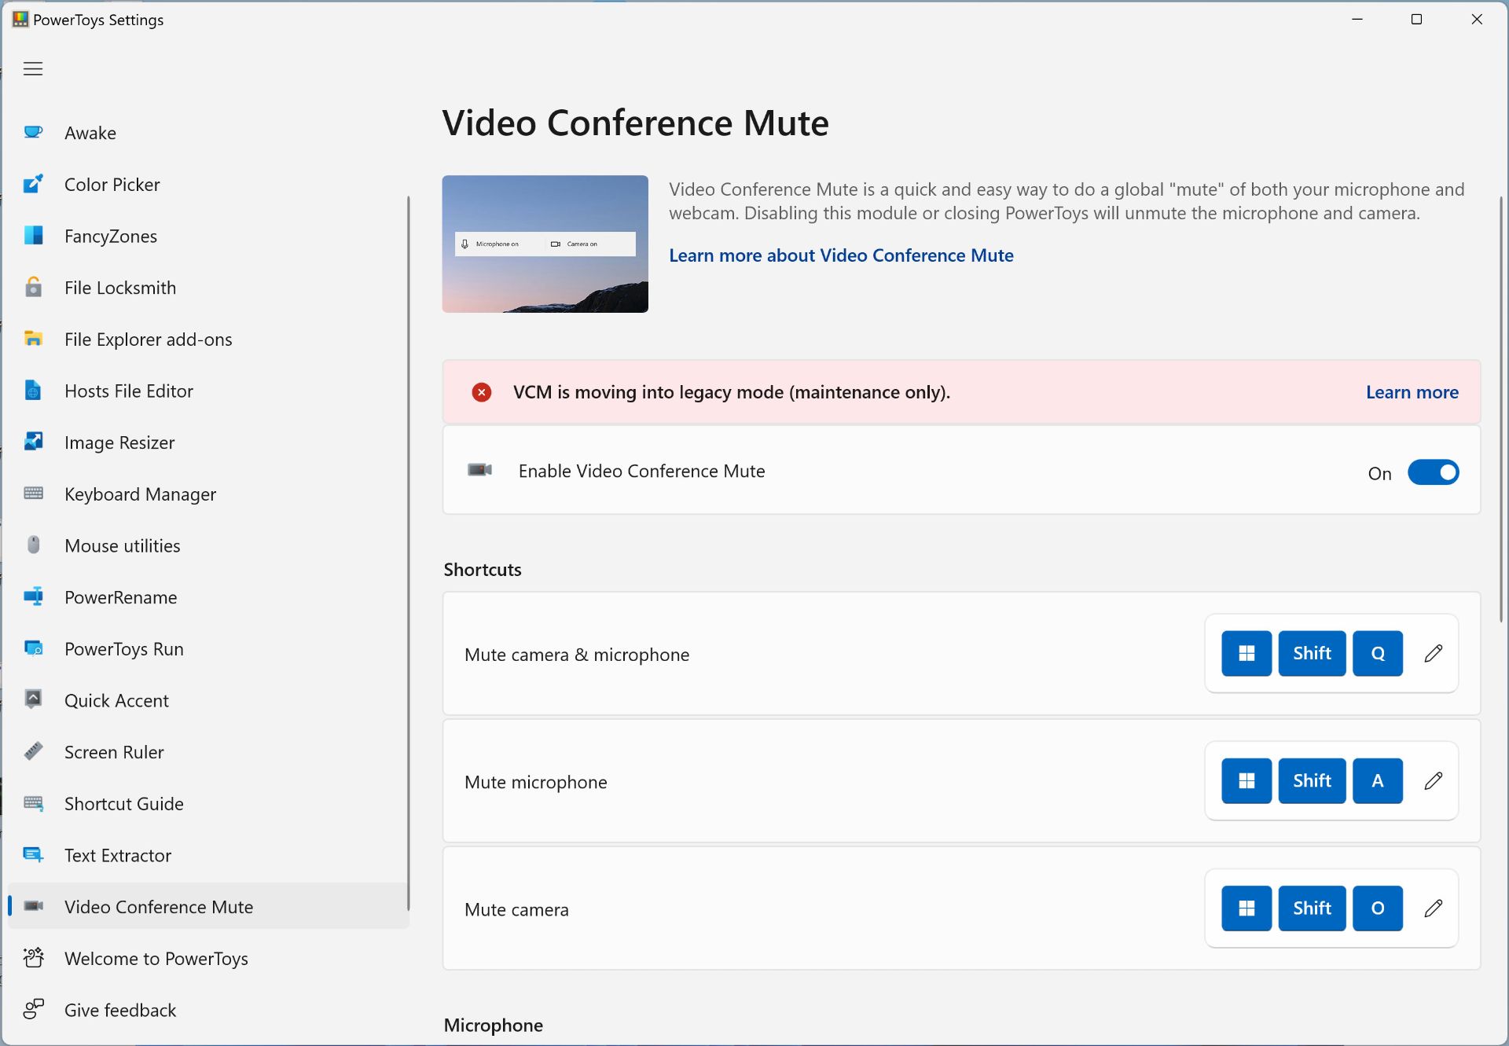Edit the Mute camera shortcut pencil icon

pyautogui.click(x=1433, y=908)
